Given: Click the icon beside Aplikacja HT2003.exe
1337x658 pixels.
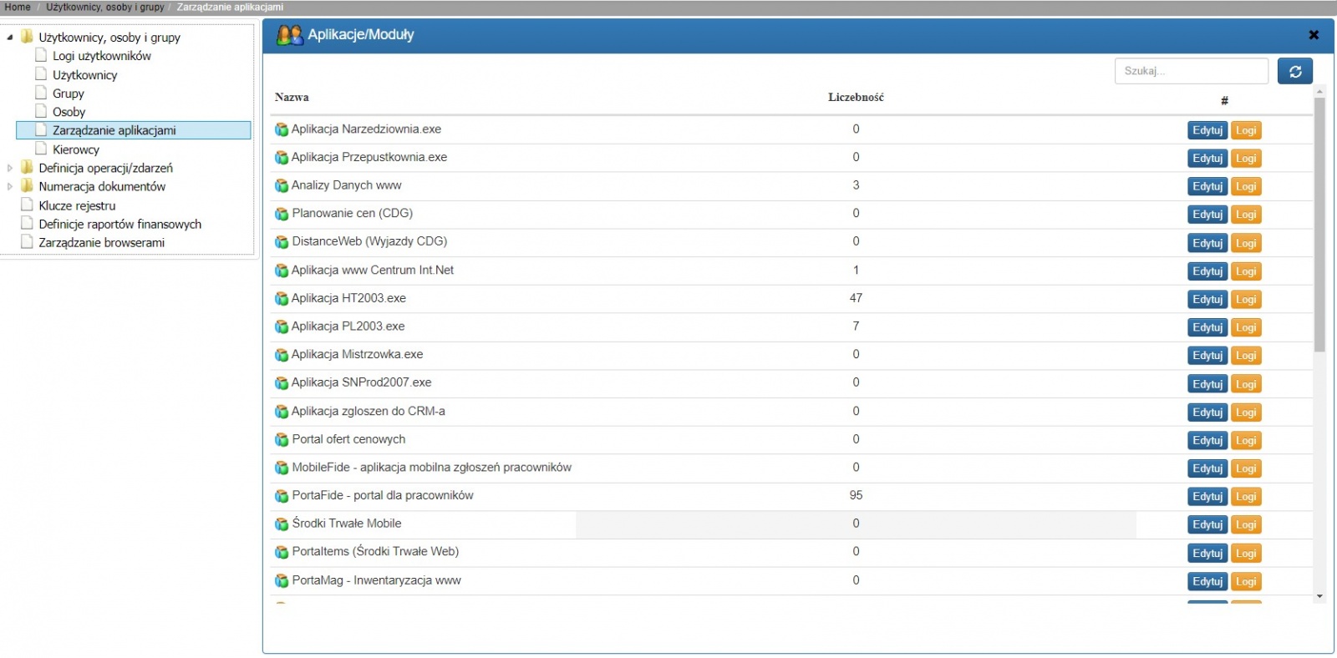Looking at the screenshot, I should tap(282, 299).
